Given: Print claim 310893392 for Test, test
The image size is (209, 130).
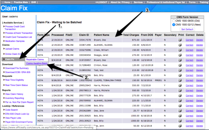Looking at the screenshot, I should 180,70.
